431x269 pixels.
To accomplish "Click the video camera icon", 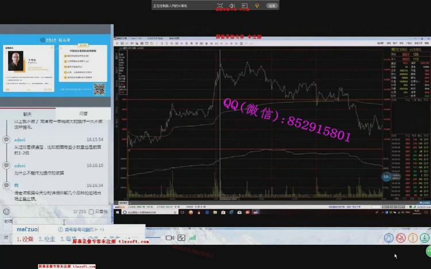I will pos(170,237).
